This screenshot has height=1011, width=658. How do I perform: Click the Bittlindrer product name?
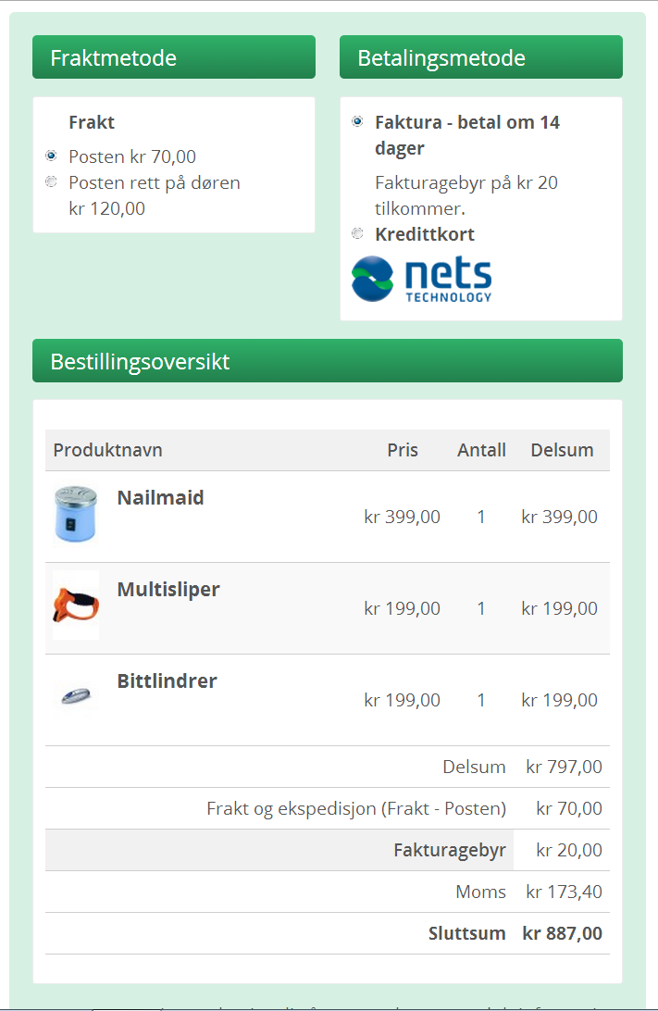click(x=167, y=680)
